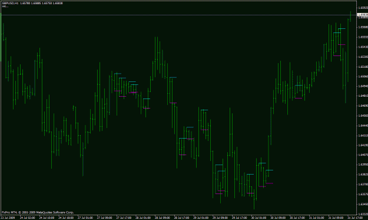Click the FxPro MT4 copyright text
The image size is (368, 220).
click(x=38, y=212)
